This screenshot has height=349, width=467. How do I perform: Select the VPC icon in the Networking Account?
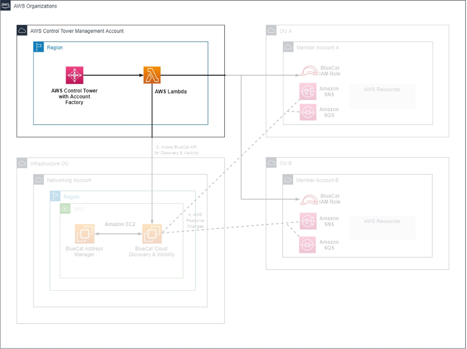click(65, 209)
